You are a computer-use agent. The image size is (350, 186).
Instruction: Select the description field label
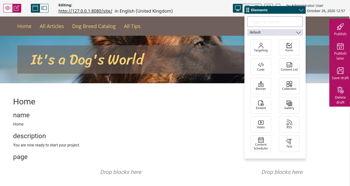click(x=29, y=136)
